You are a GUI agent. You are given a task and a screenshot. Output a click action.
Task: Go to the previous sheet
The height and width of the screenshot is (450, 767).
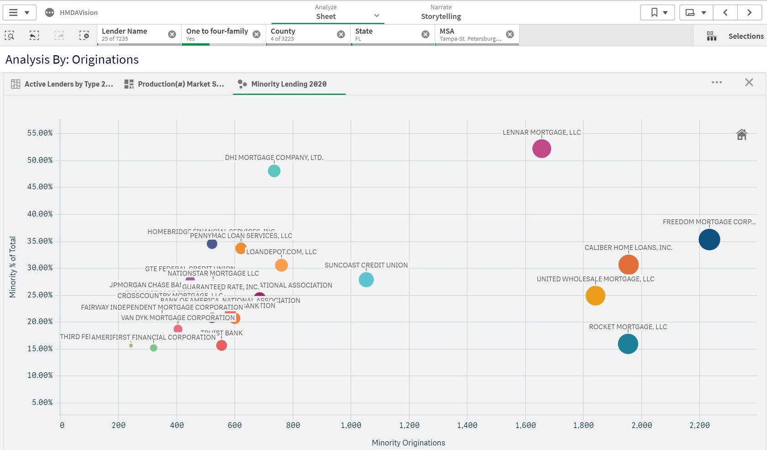pos(725,12)
